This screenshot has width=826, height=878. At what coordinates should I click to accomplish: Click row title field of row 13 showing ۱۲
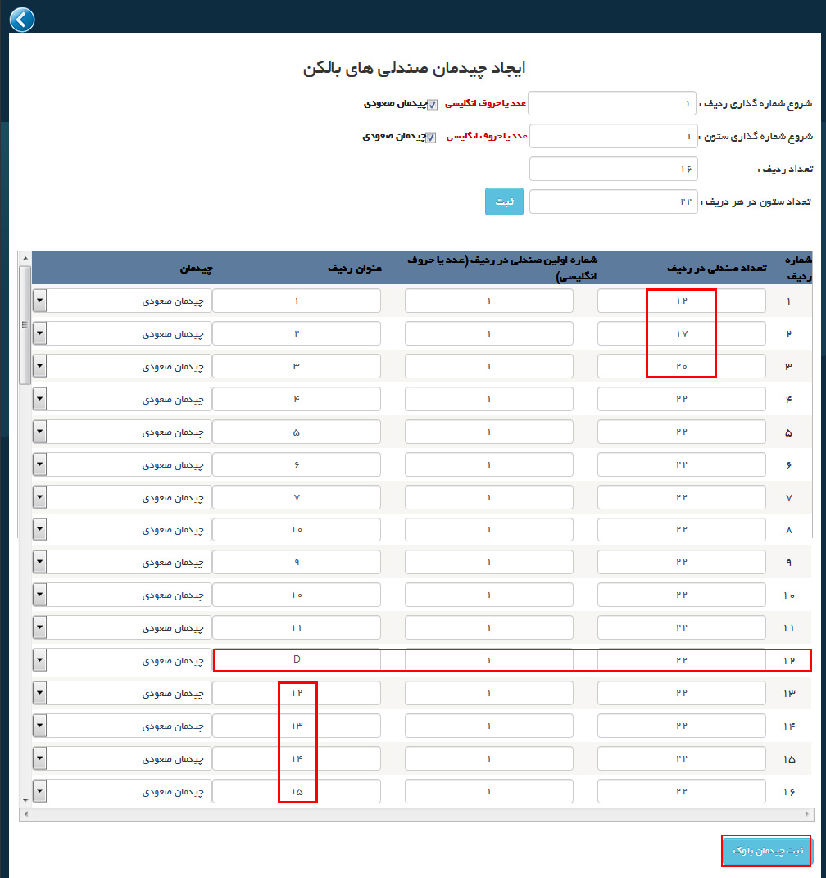(297, 693)
